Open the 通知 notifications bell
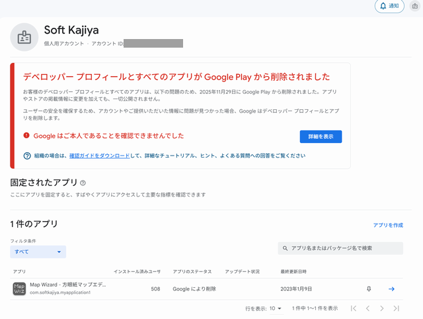The width and height of the screenshot is (423, 319). tap(389, 6)
